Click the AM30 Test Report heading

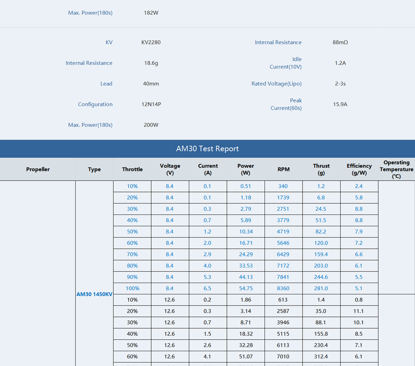tap(207, 149)
